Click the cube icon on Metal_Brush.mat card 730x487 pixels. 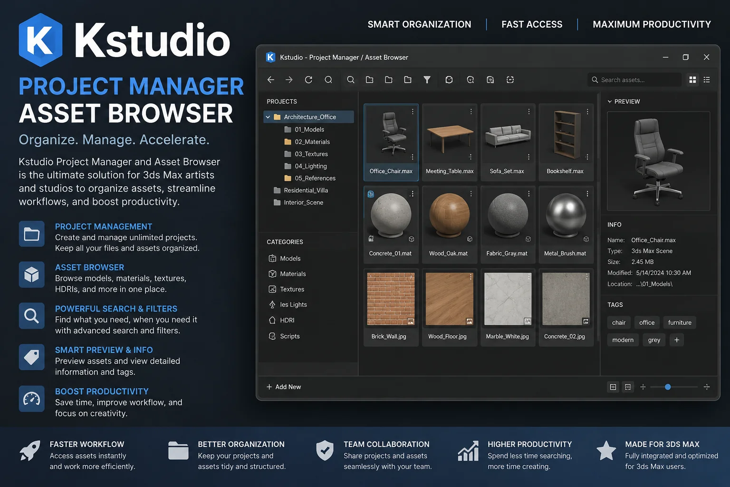[586, 239]
